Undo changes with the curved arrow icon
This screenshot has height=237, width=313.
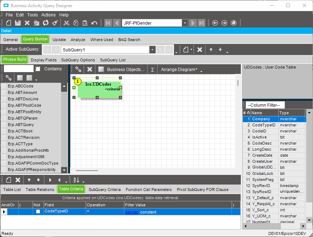point(94,23)
